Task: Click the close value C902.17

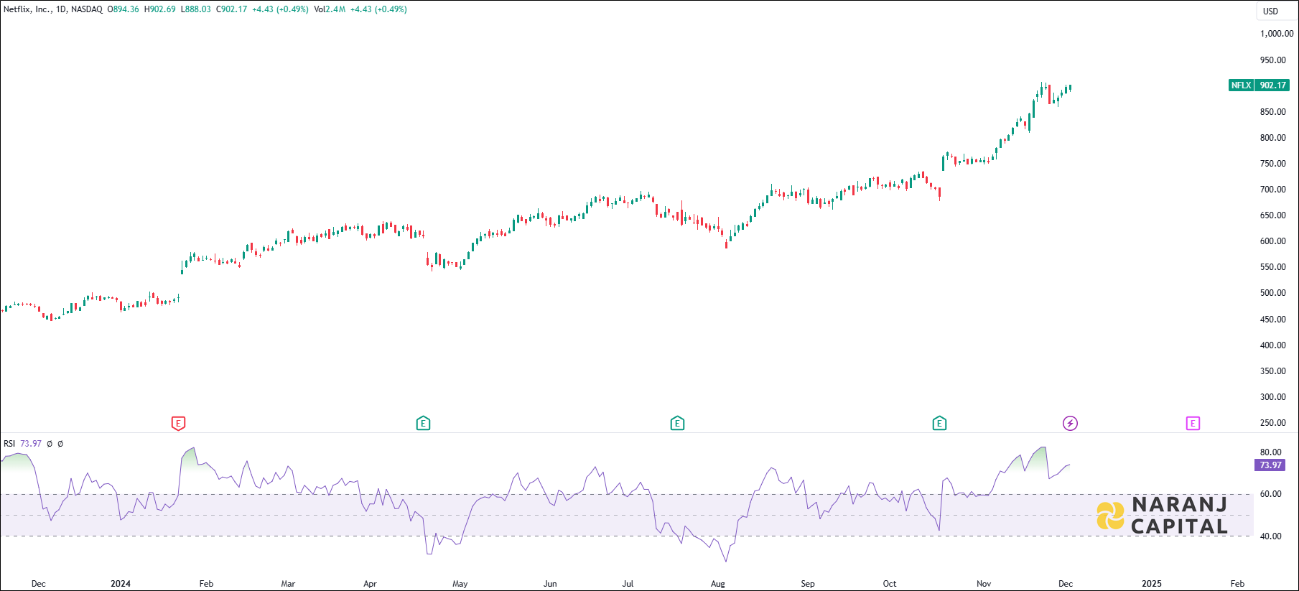Action: click(231, 9)
